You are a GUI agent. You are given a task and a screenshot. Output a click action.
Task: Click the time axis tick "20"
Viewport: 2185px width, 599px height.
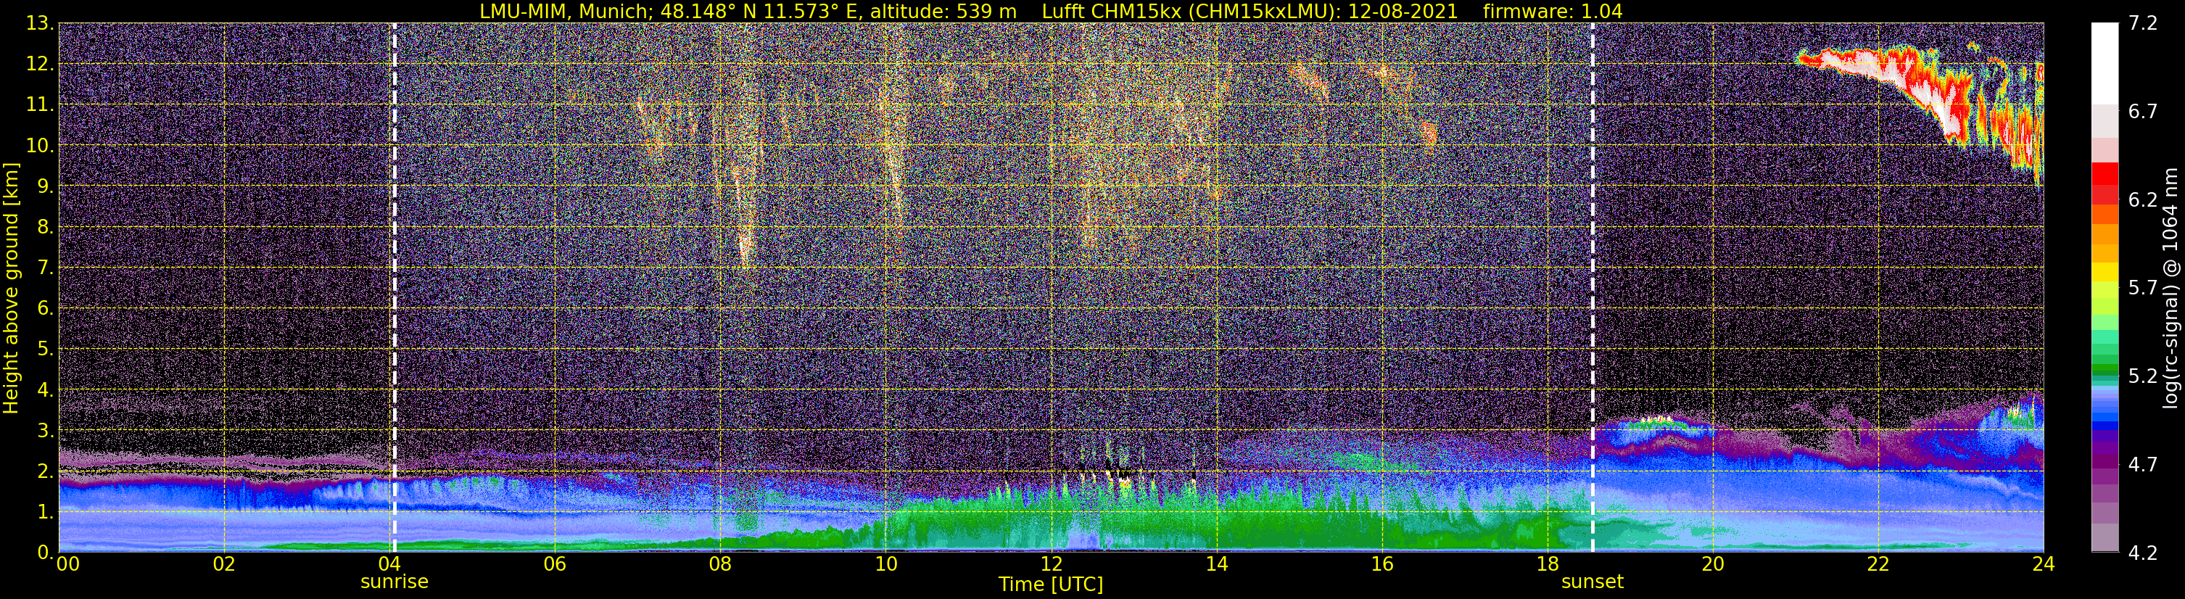pos(1713,565)
